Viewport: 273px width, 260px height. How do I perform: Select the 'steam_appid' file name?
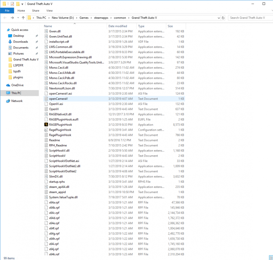click(57, 192)
